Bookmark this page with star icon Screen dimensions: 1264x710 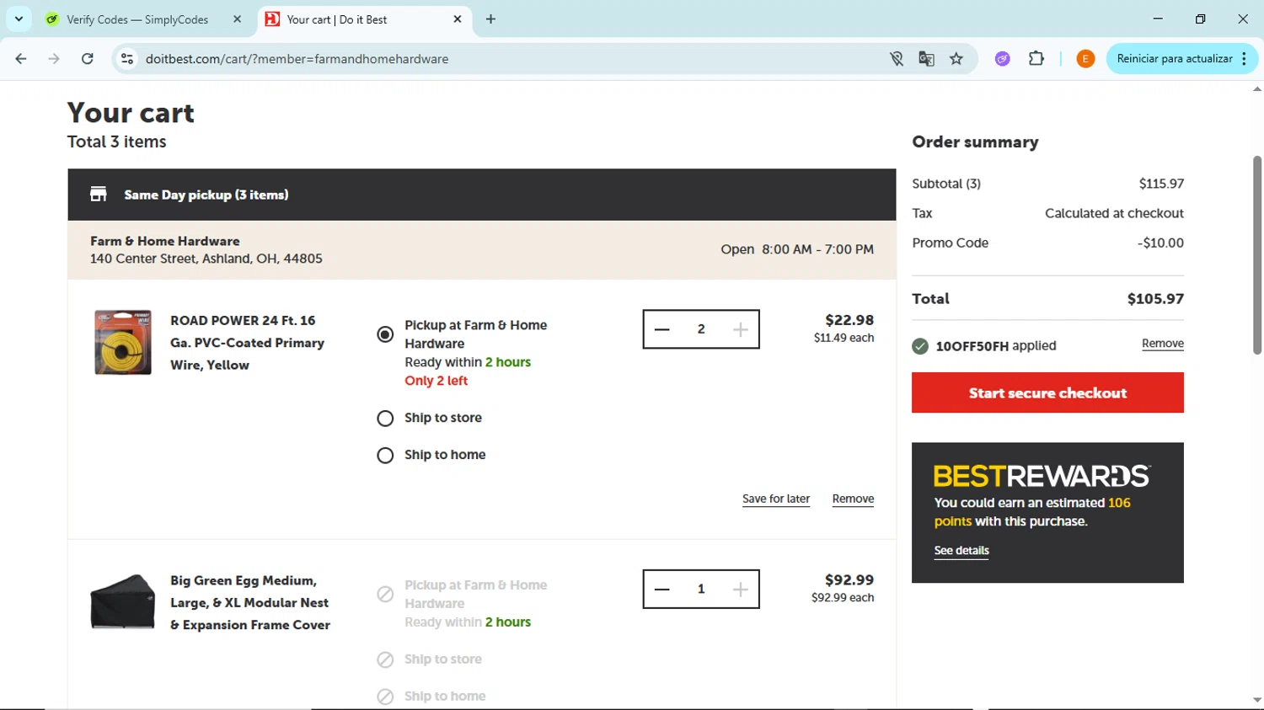point(956,59)
